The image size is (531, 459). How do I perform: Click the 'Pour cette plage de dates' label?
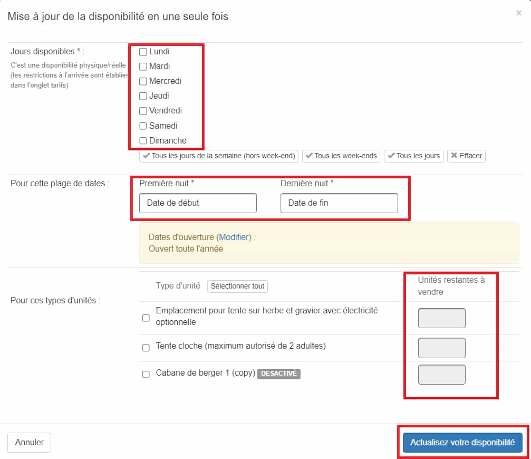point(60,183)
